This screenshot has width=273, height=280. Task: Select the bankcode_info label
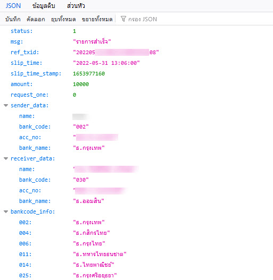click(33, 211)
